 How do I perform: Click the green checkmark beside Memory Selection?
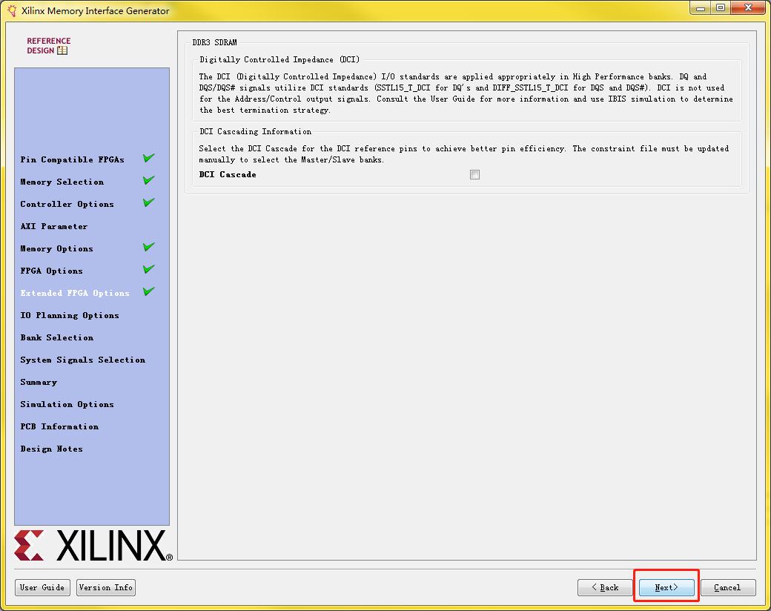148,180
